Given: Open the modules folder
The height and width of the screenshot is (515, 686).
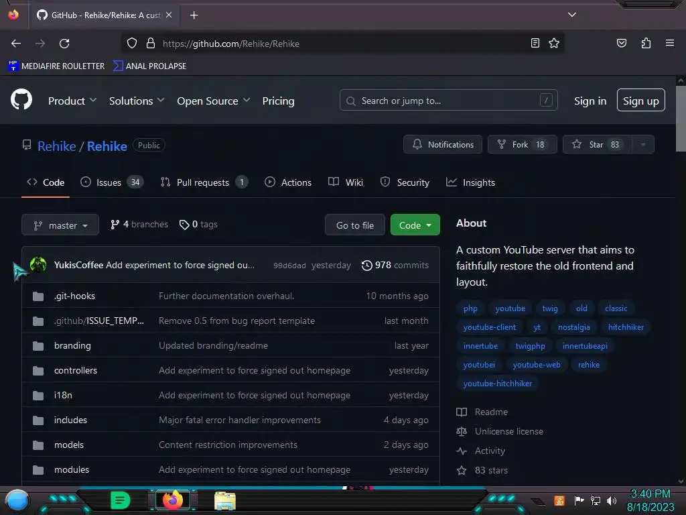Looking at the screenshot, I should pyautogui.click(x=72, y=469).
